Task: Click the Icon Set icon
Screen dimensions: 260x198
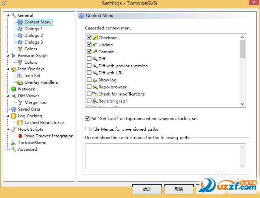Action: pyautogui.click(x=20, y=76)
